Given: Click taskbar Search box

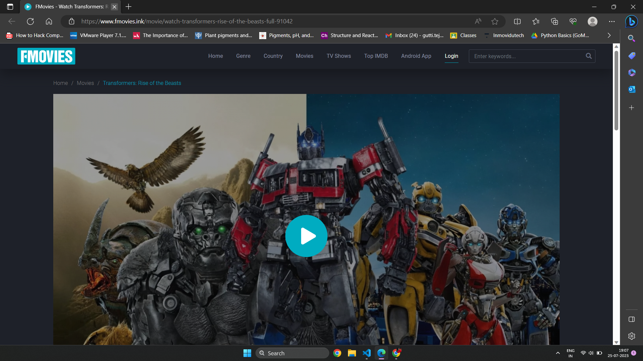Looking at the screenshot, I should (x=292, y=353).
